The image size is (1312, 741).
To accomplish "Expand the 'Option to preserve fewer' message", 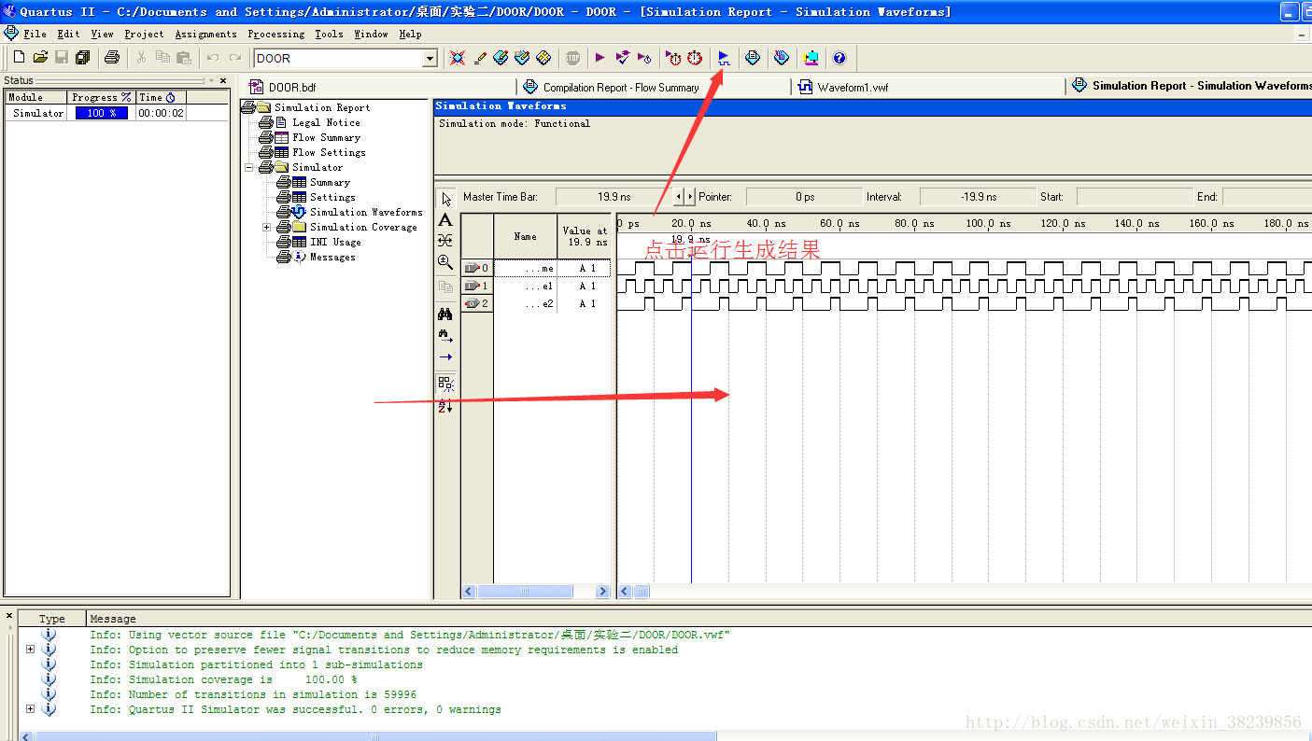I will tap(30, 650).
